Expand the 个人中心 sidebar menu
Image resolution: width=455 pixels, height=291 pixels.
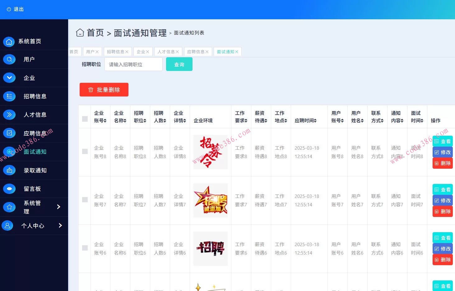(60, 226)
